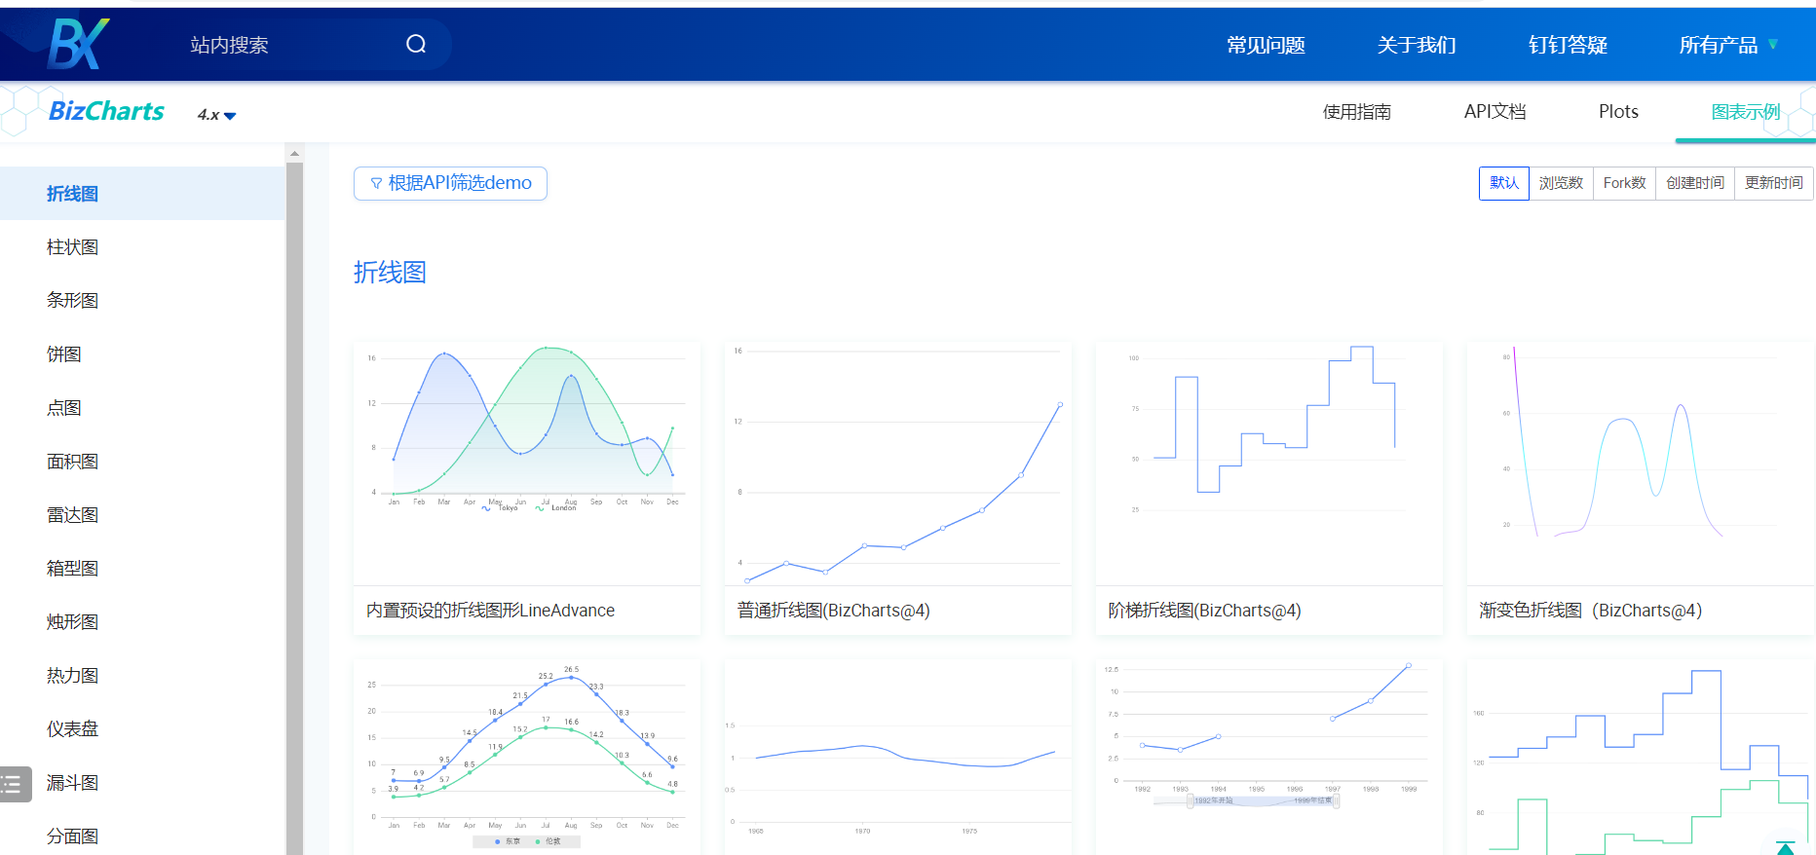
Task: Go to 使用指南 tab
Action: 1356,112
